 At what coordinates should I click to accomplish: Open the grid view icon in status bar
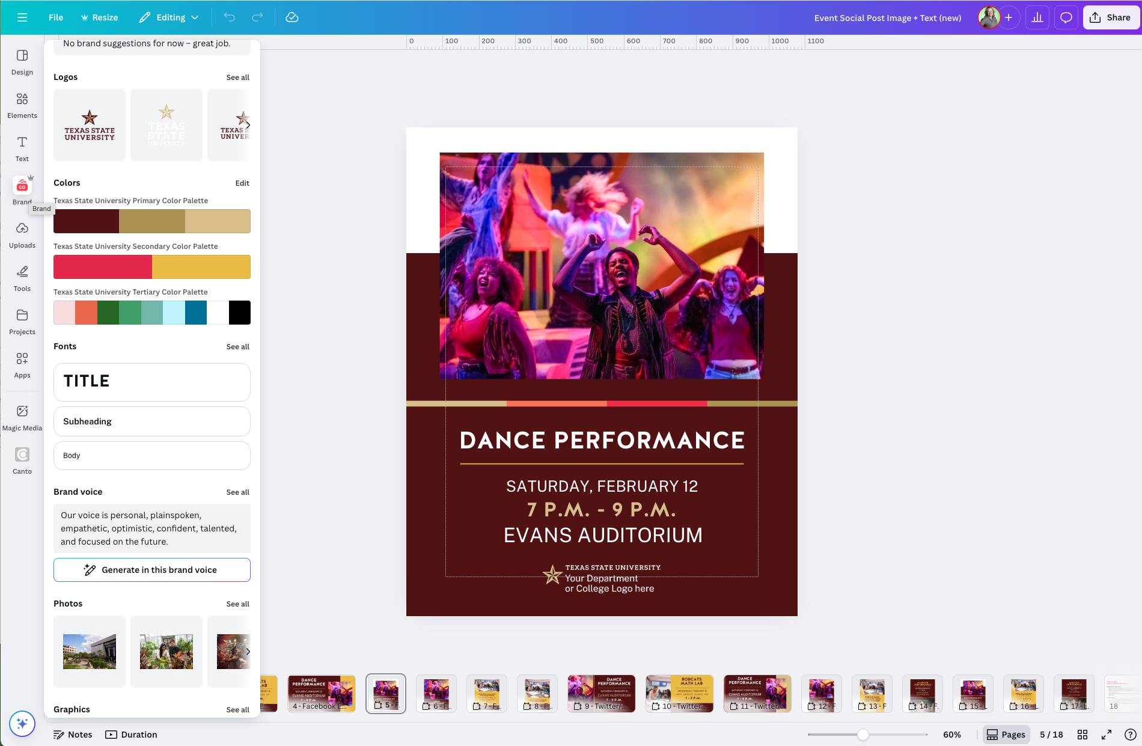(x=1082, y=734)
